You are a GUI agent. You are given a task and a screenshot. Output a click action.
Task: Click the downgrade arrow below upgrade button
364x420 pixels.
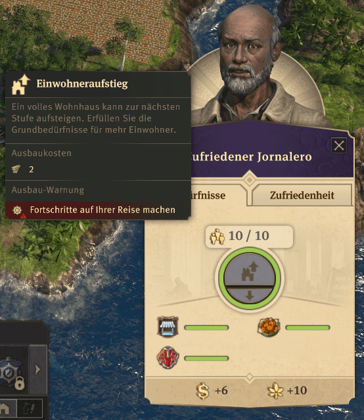click(250, 296)
